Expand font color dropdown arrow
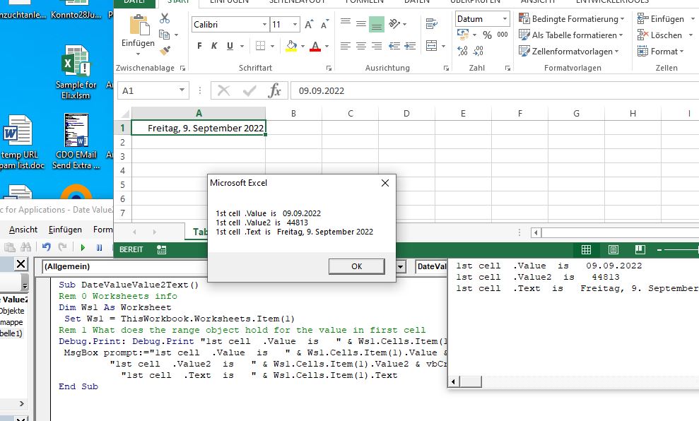Image resolution: width=699 pixels, height=421 pixels. click(327, 46)
